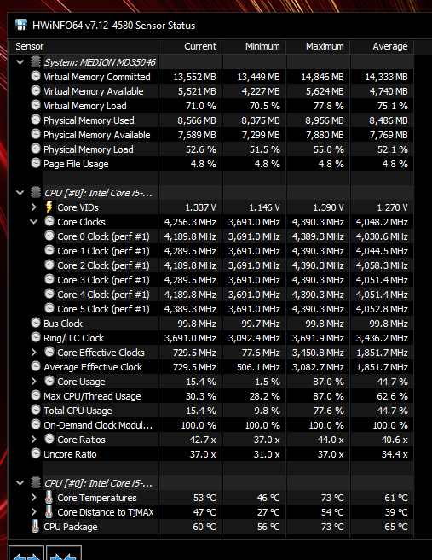
Task: Click the thermometer icon next to Core Temperatures
Action: pyautogui.click(x=49, y=497)
